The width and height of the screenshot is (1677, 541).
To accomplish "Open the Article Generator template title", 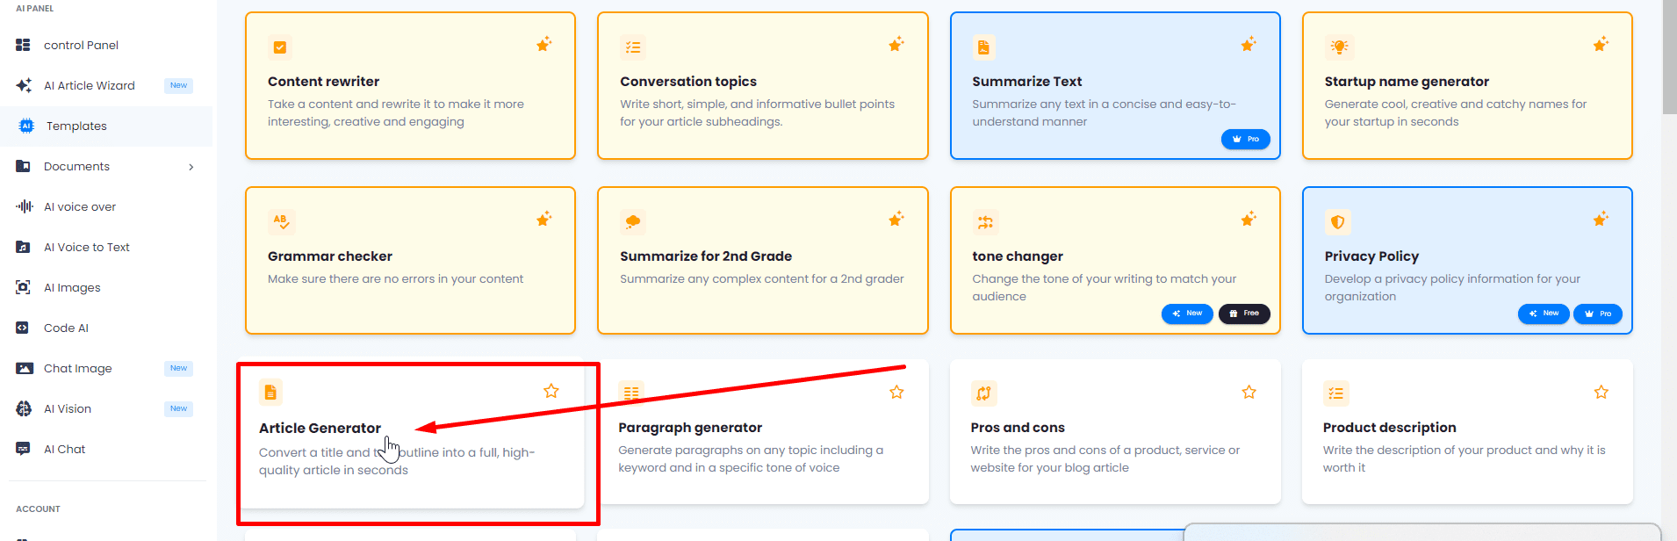I will [320, 429].
